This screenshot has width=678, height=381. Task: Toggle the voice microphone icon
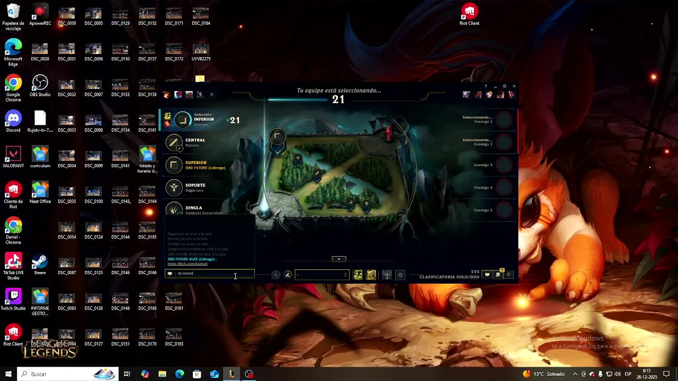tap(509, 275)
